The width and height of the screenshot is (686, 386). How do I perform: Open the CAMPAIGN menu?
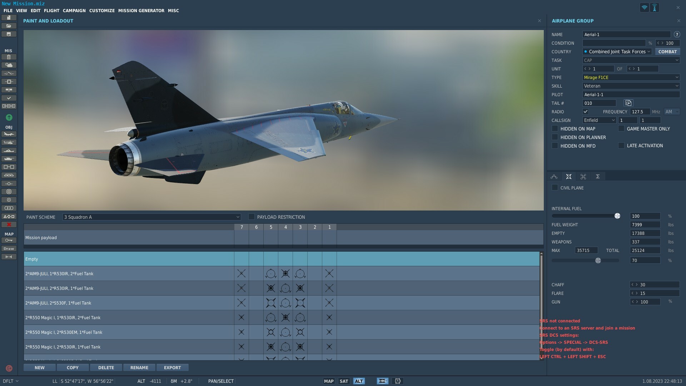(74, 11)
